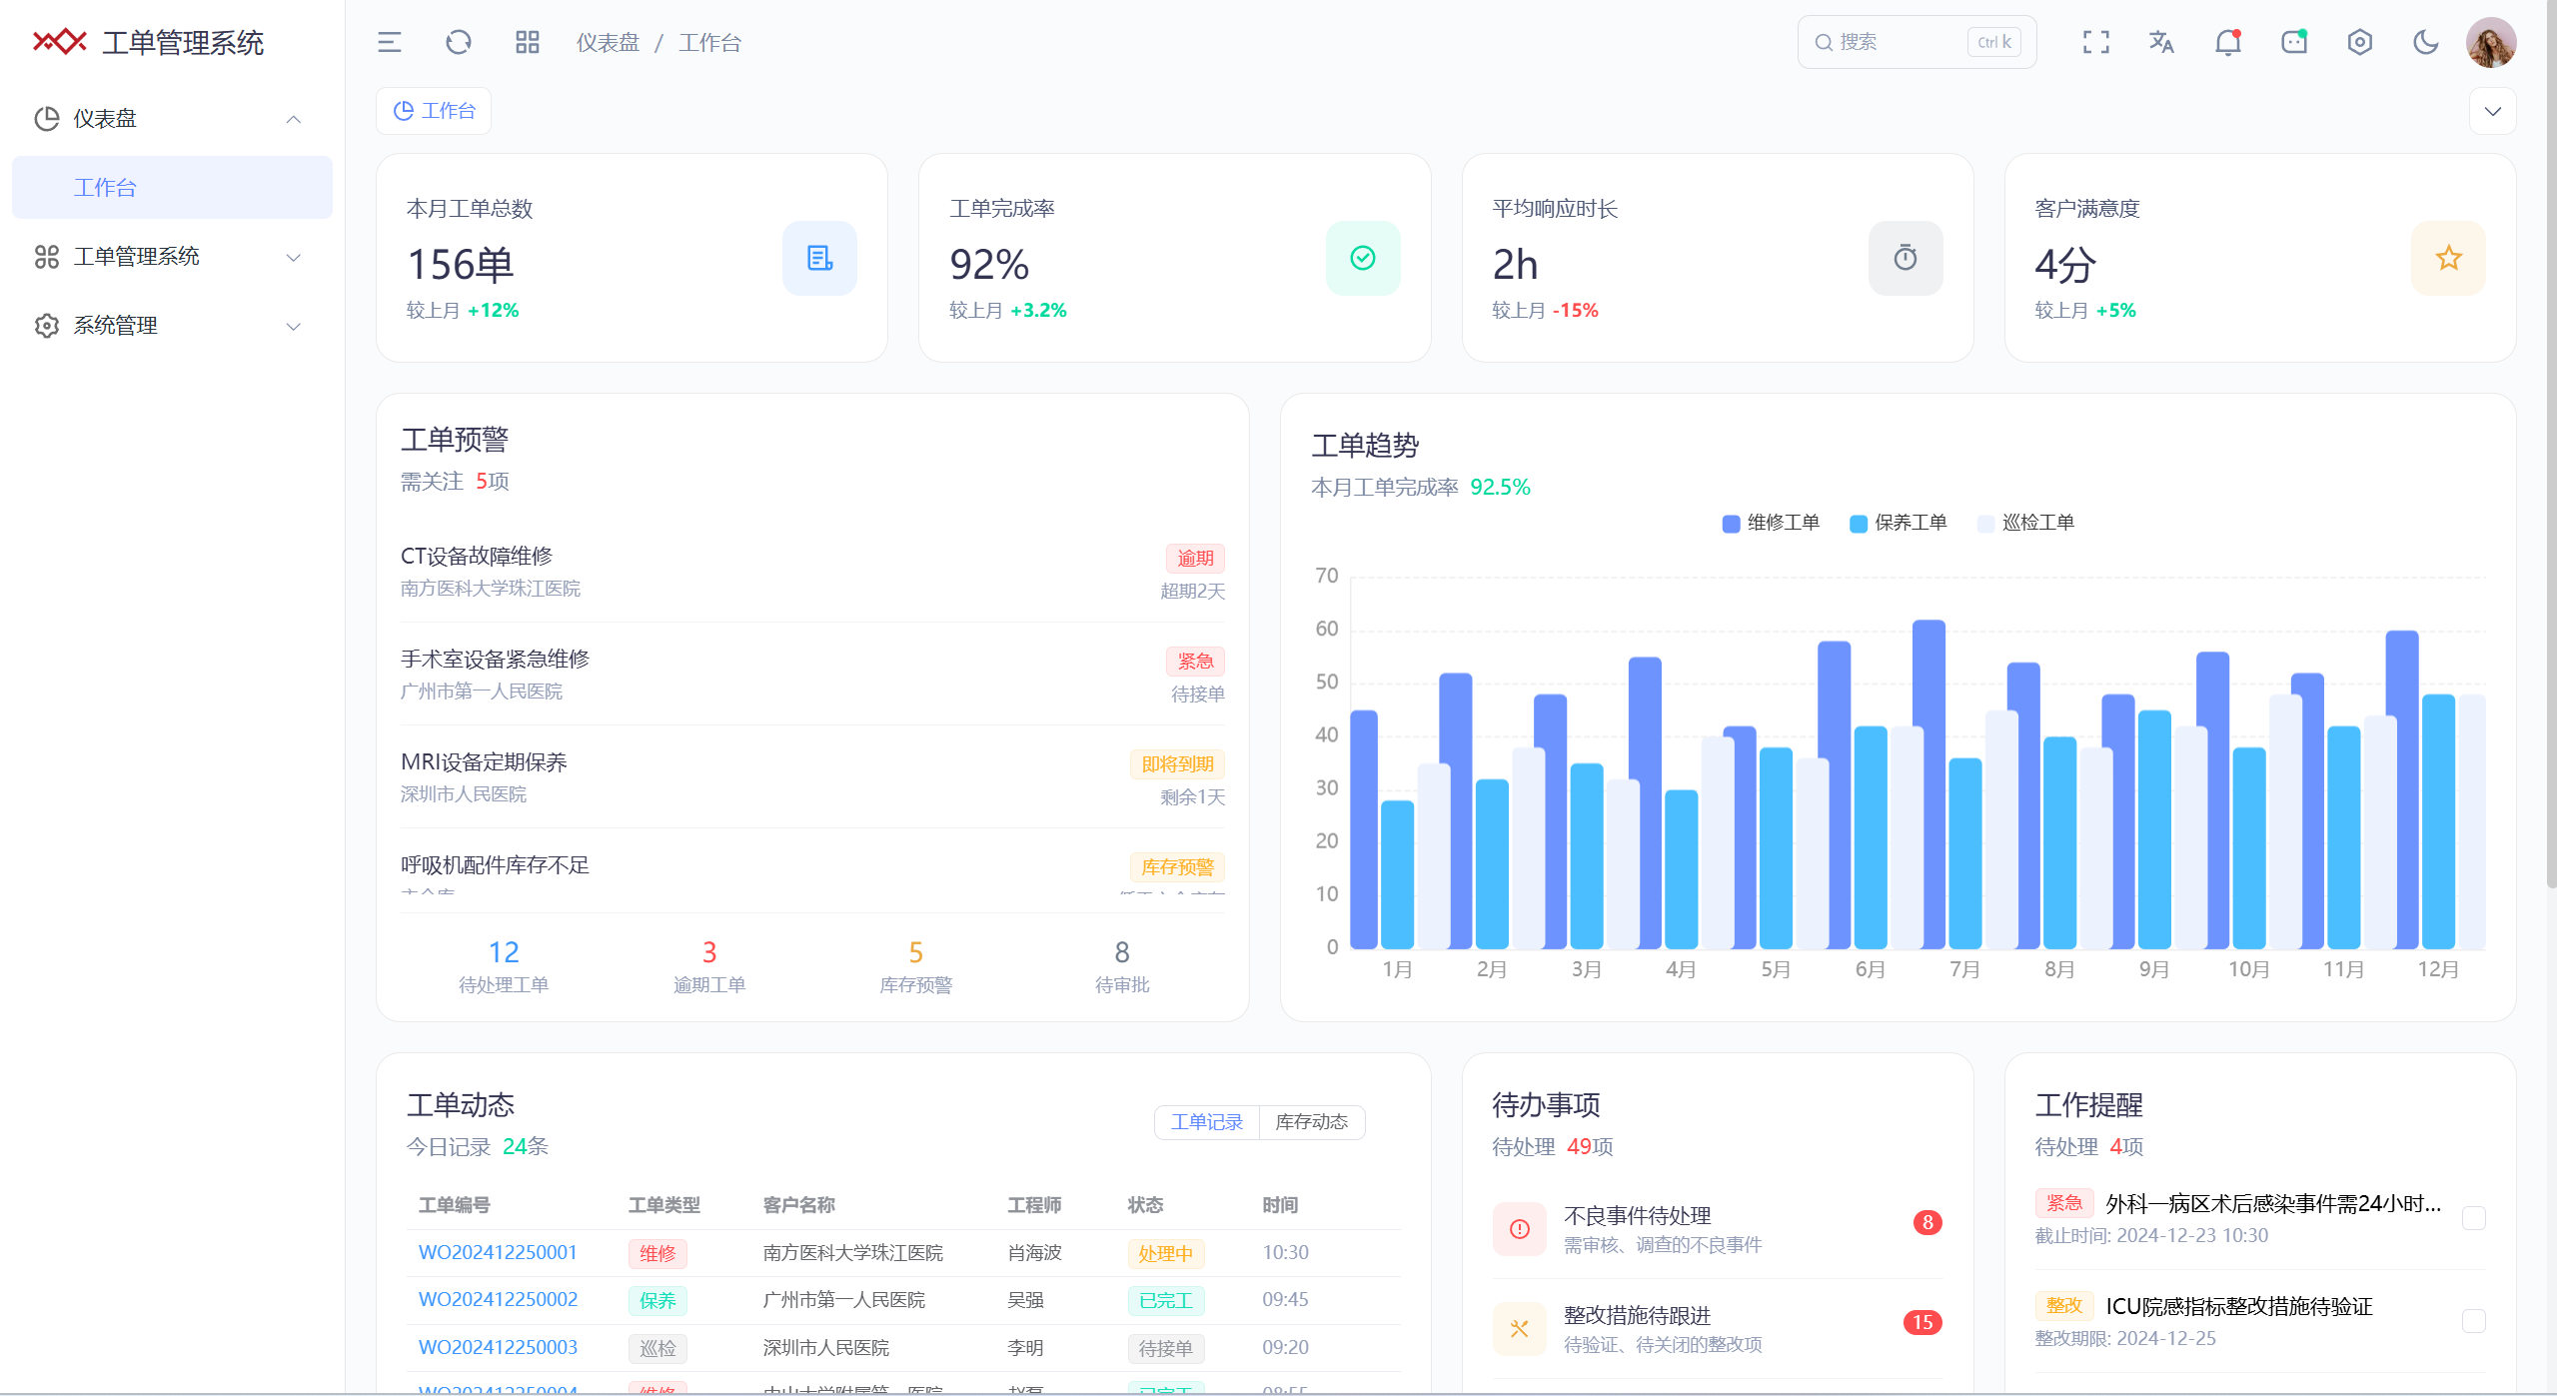Screen dimensions: 2557x1396
Task: Click the 处理中 status tag
Action: (x=1165, y=1253)
